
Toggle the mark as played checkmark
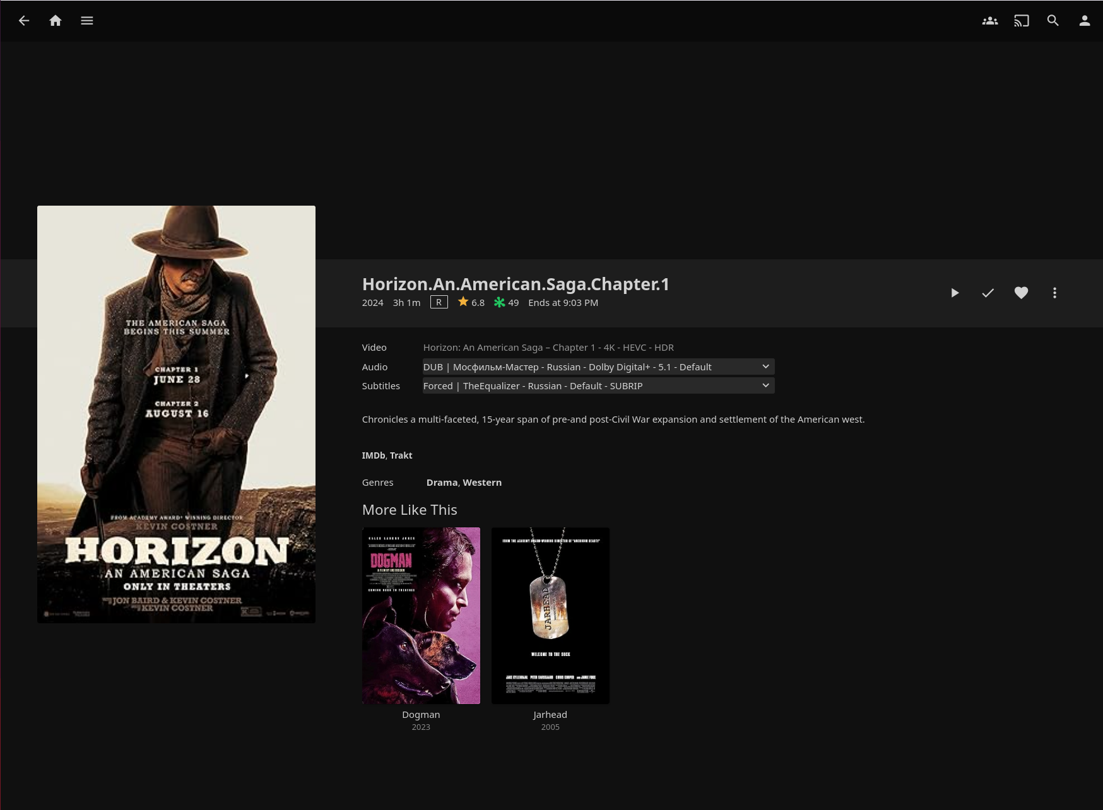click(x=988, y=293)
